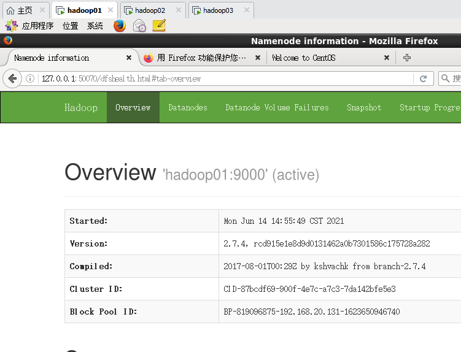Click the Firefox window title bar icon
The image size is (461, 352).
point(8,40)
